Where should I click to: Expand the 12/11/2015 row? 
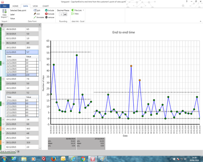click(x=3, y=79)
